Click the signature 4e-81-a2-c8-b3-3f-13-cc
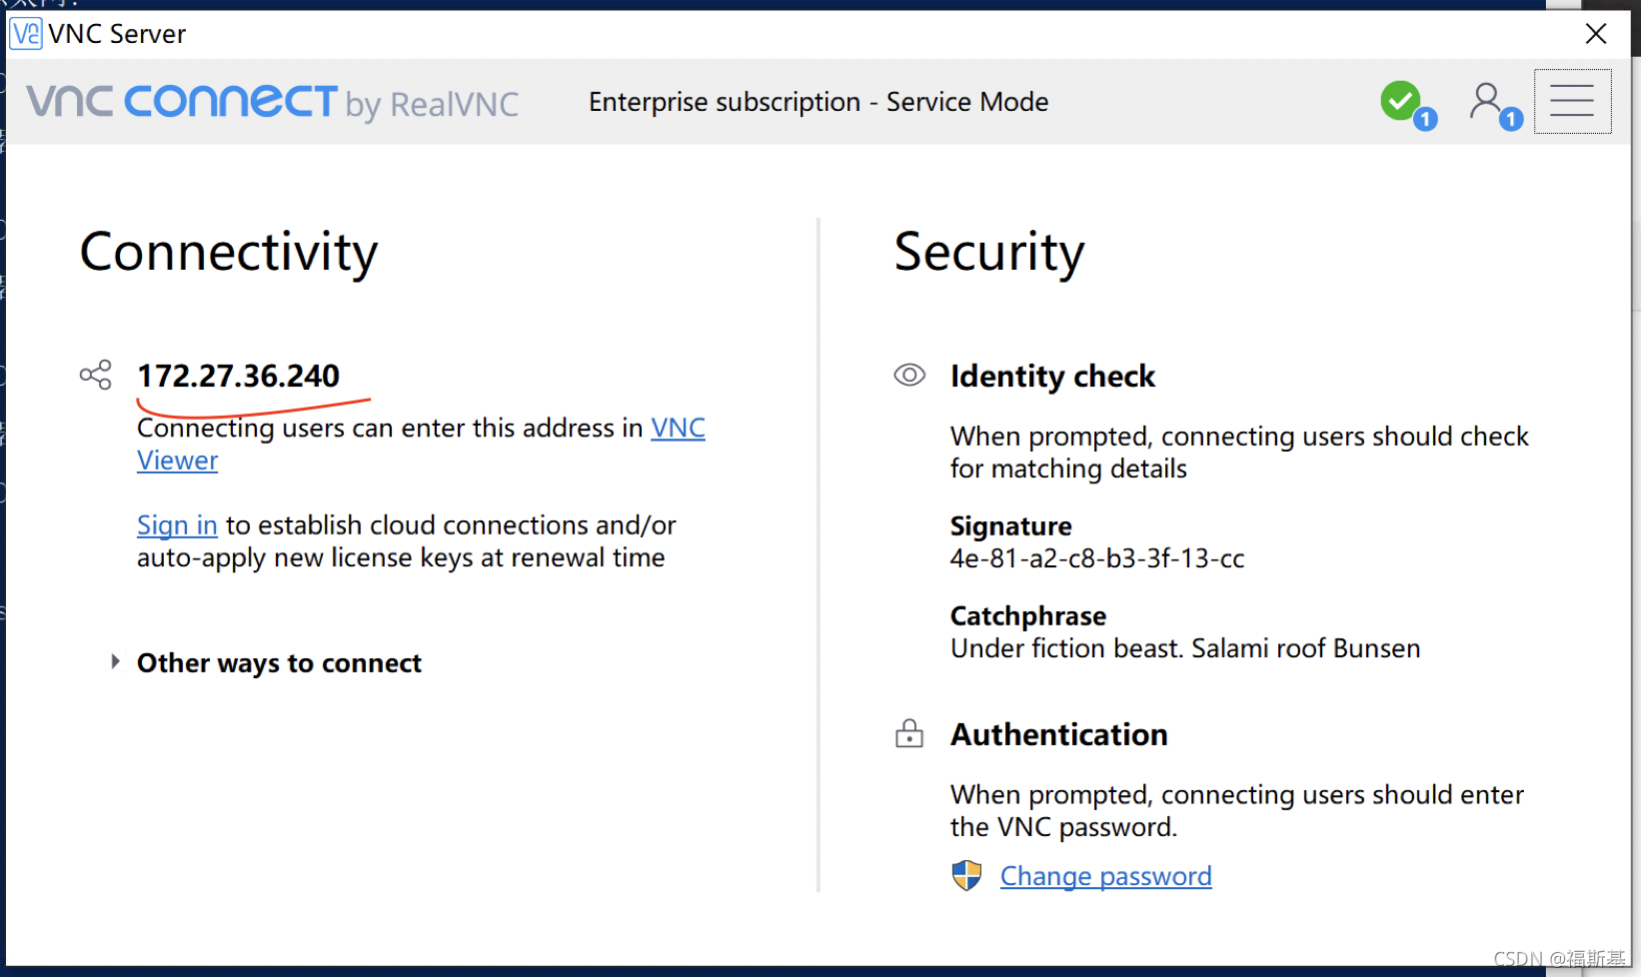Viewport: 1641px width, 977px height. point(1097,558)
